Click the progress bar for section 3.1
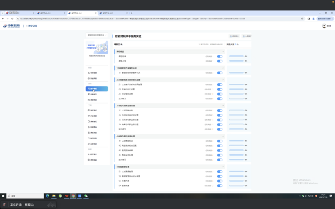This screenshot has height=209, width=335. [236, 110]
